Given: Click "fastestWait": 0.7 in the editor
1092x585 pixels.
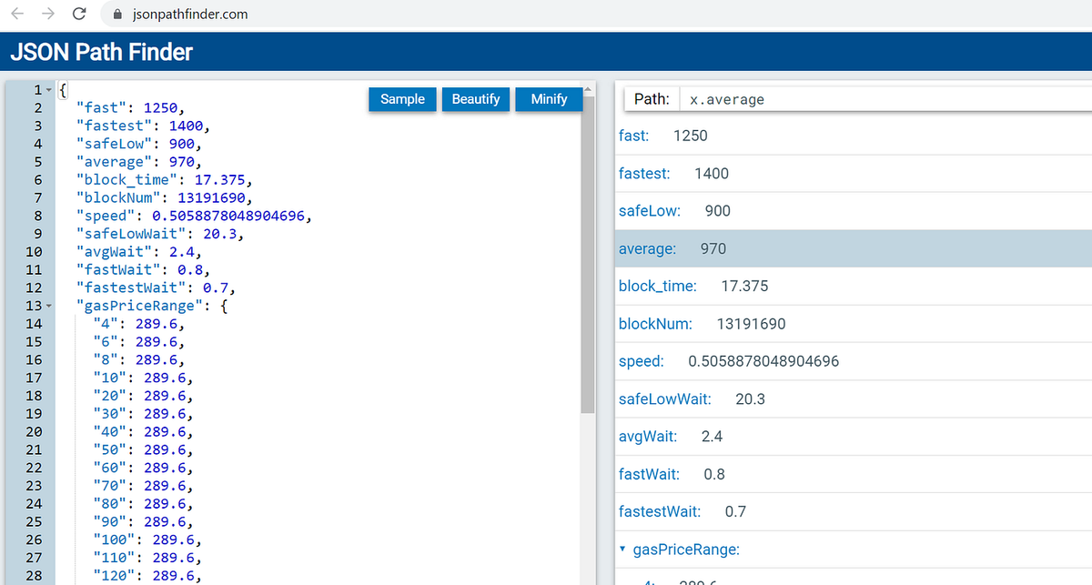Looking at the screenshot, I should (157, 287).
